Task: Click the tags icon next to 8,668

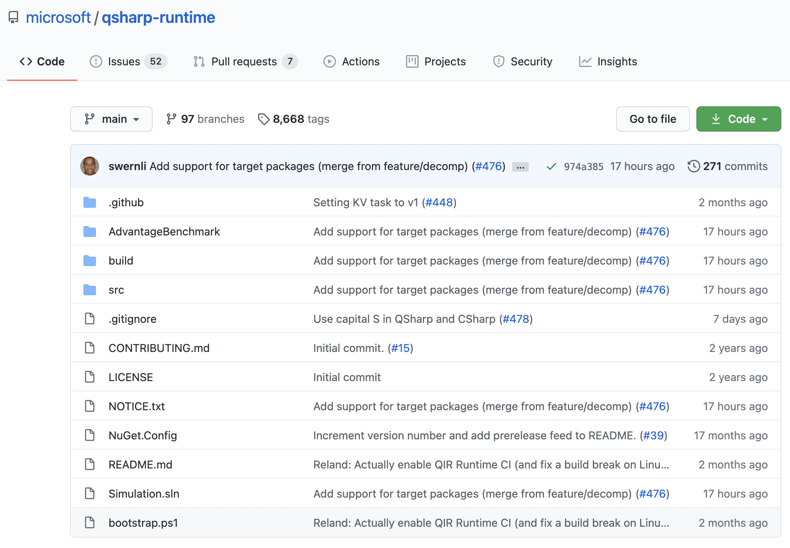Action: [x=264, y=119]
